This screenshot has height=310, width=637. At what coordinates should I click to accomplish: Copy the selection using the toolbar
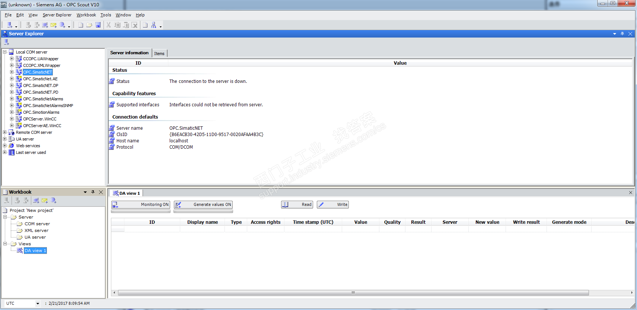point(117,25)
